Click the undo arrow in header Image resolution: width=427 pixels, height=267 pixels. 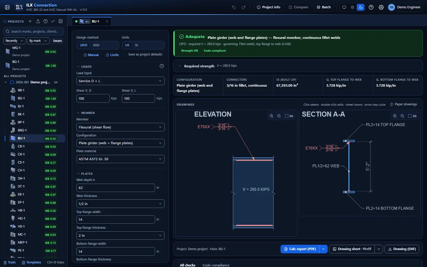click(x=234, y=7)
